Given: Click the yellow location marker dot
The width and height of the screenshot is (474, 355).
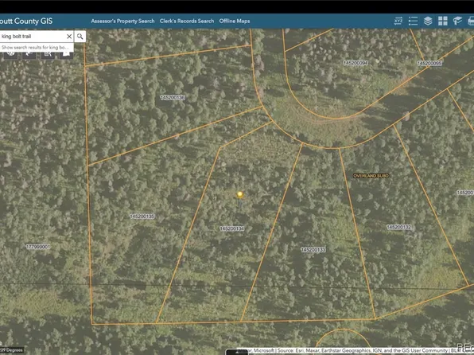Looking at the screenshot, I should click(x=240, y=194).
